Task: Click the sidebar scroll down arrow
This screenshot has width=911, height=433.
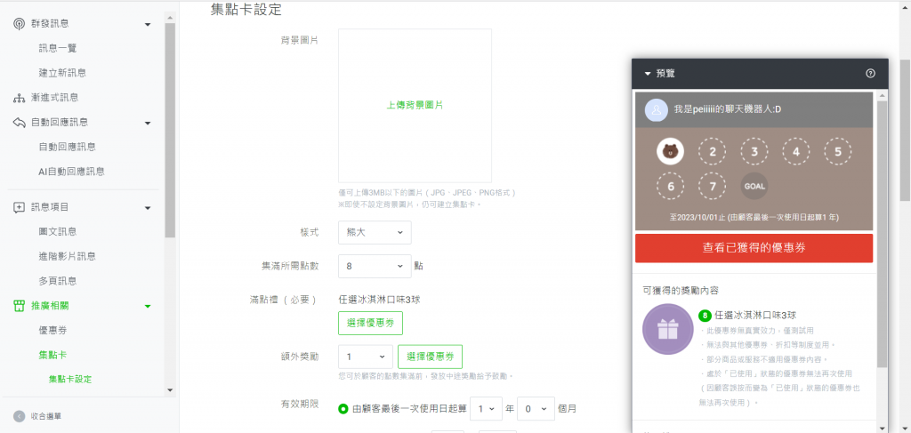Action: pos(170,390)
